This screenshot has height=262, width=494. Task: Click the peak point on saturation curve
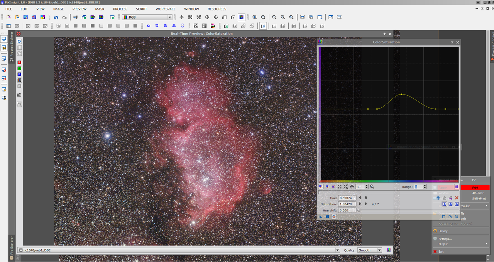pos(401,94)
